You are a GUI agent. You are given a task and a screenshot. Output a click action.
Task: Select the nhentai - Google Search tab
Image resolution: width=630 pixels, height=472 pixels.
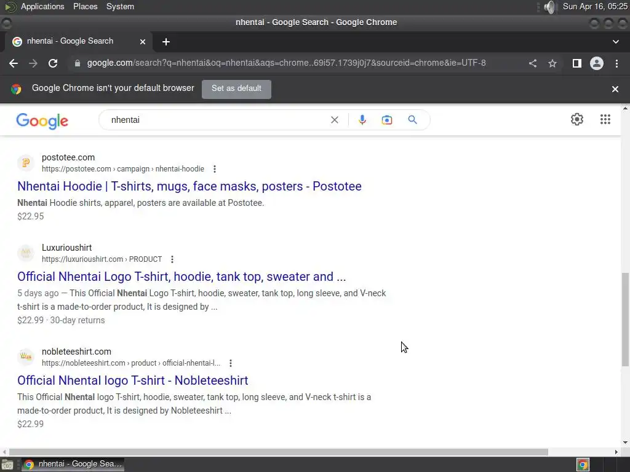click(78, 41)
